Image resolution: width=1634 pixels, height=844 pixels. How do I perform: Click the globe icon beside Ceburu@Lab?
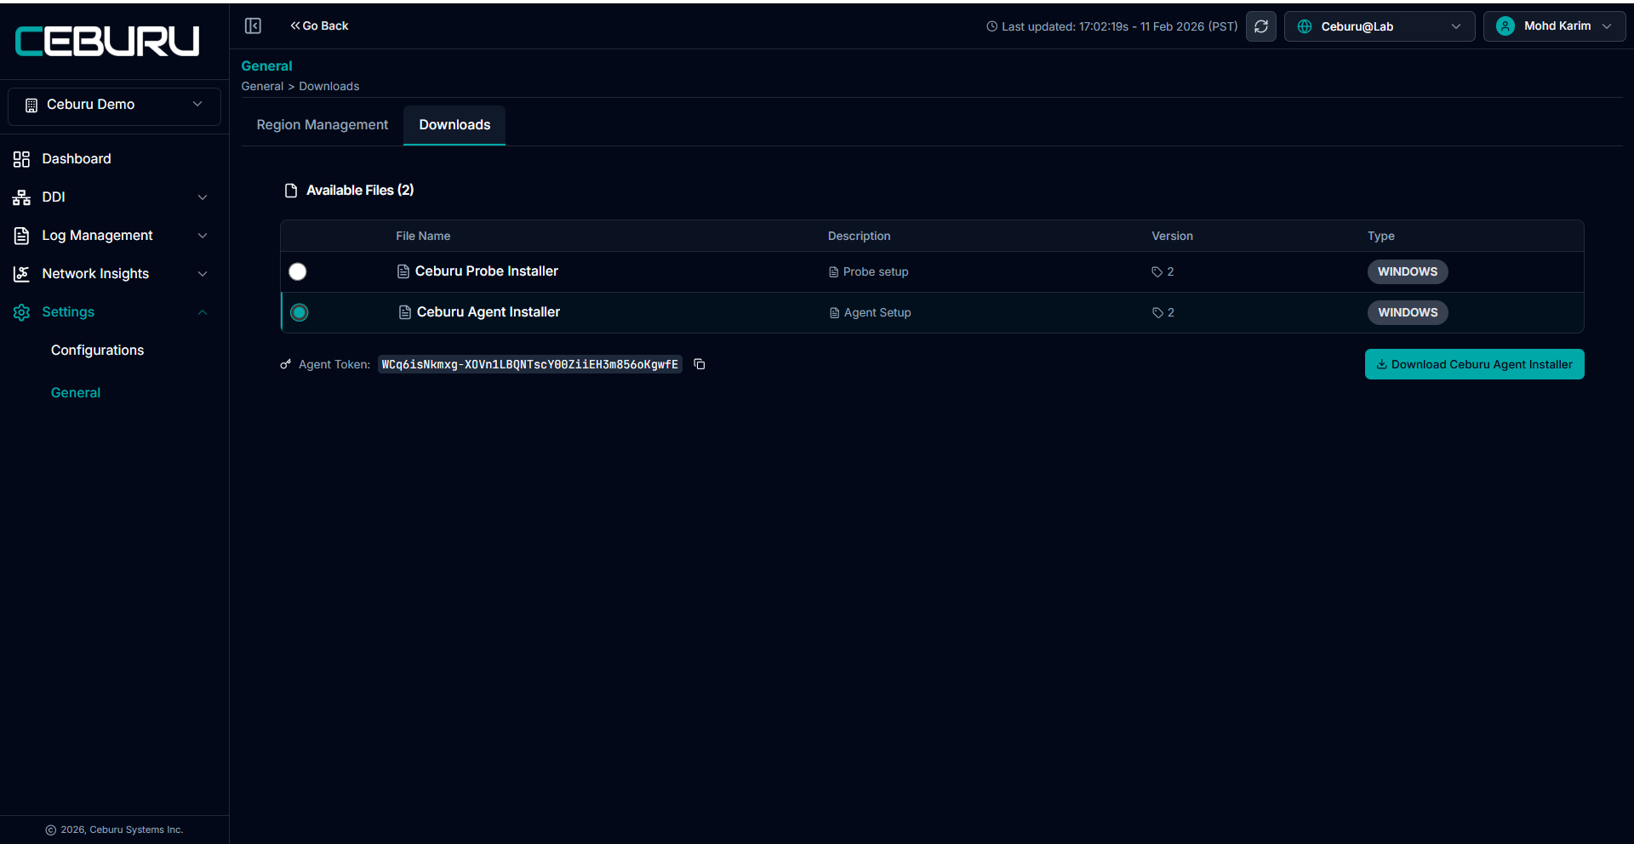click(x=1304, y=26)
